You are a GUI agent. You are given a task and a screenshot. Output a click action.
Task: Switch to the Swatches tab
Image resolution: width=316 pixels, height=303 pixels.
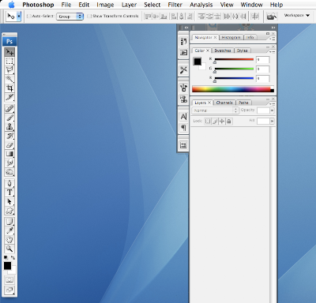pos(223,50)
